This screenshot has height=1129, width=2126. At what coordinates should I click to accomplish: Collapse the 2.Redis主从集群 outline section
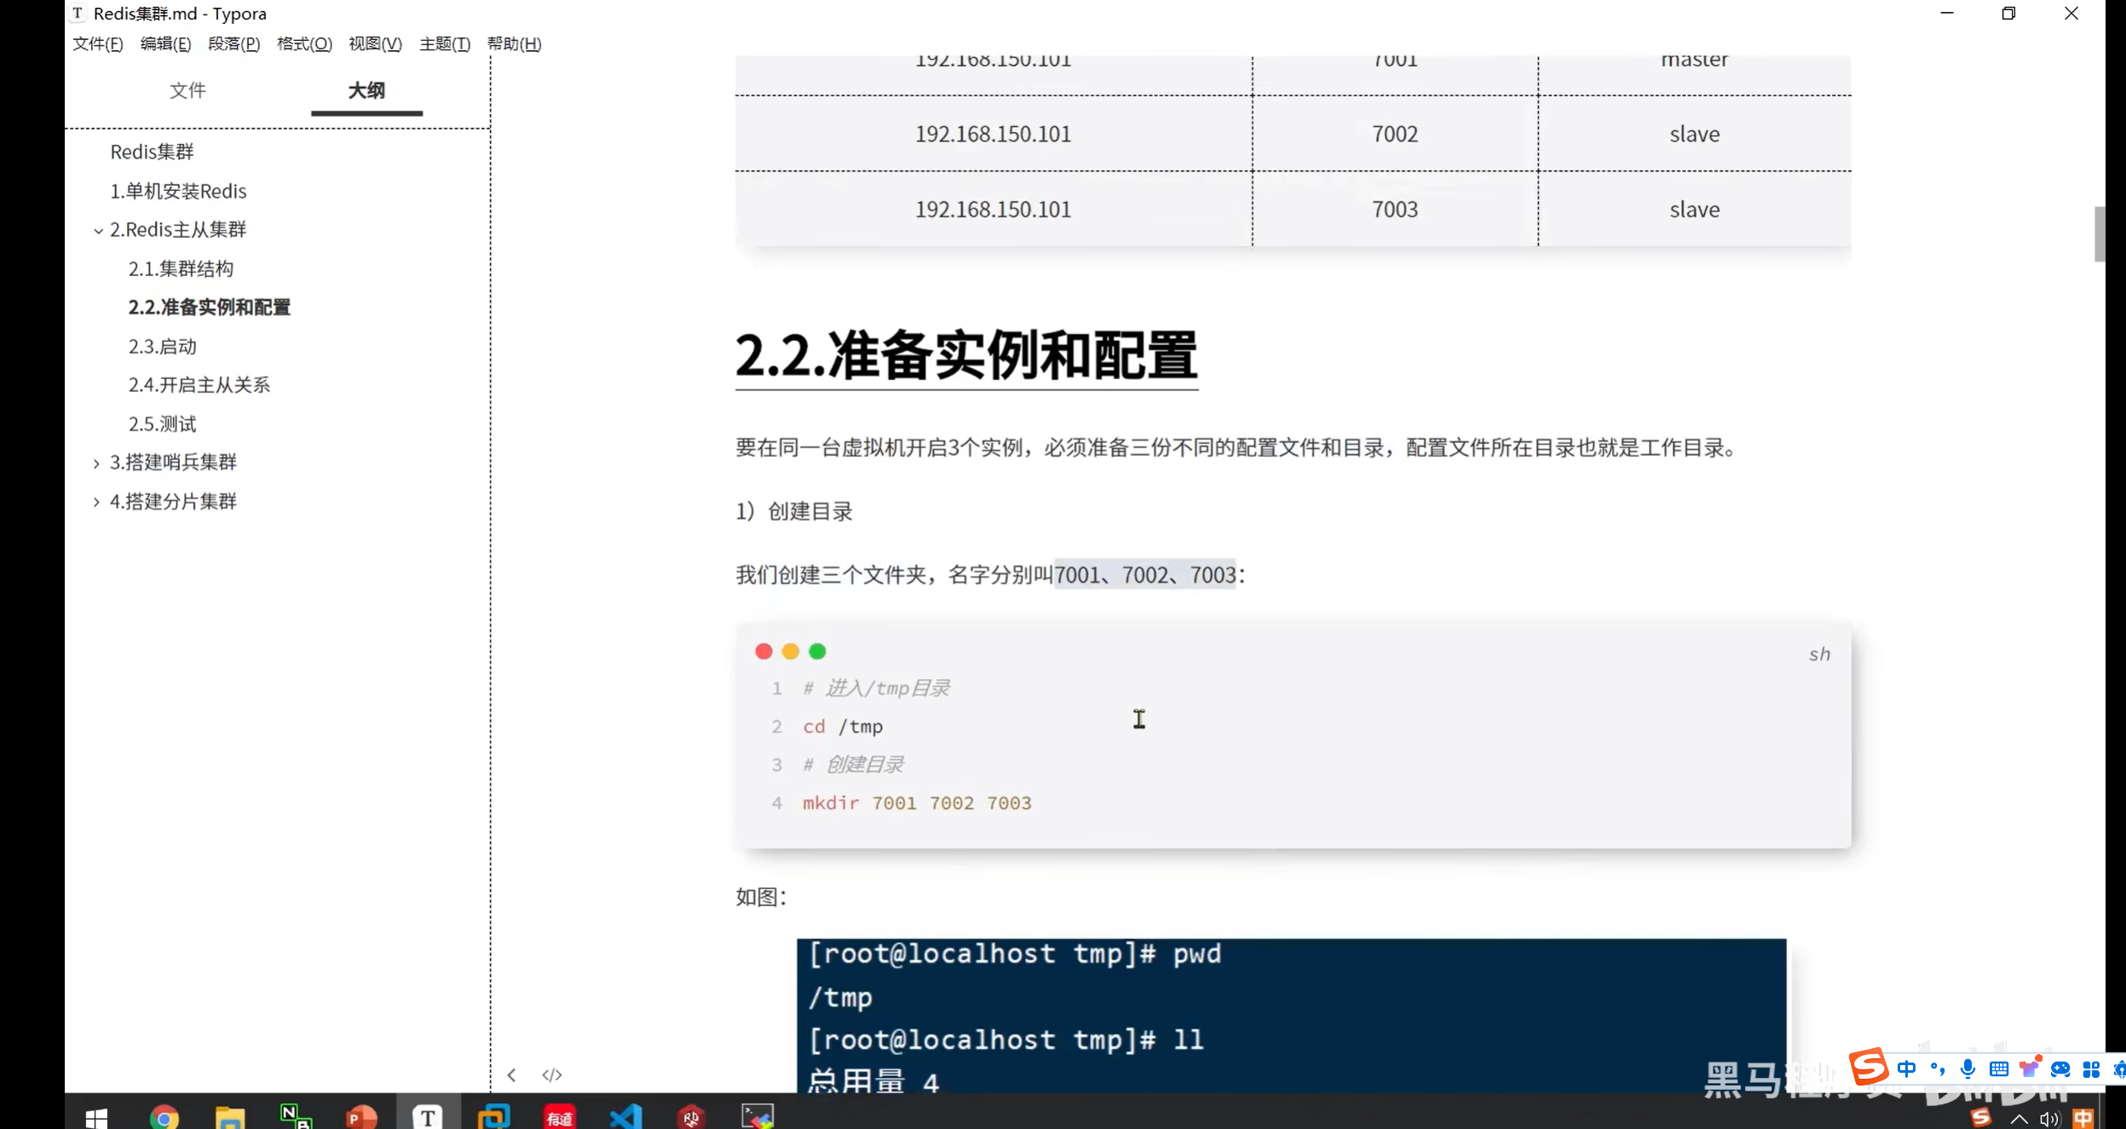[98, 230]
